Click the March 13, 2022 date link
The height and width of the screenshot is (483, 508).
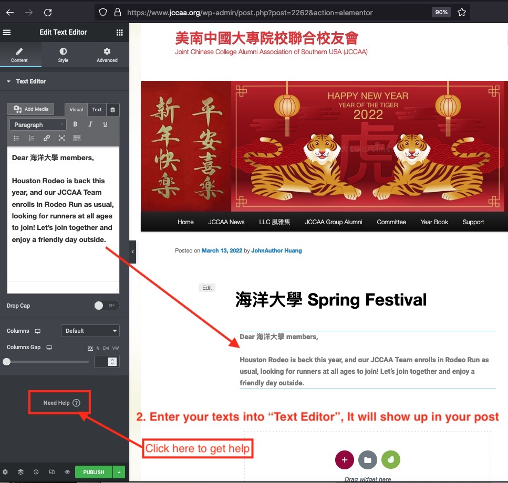coord(222,250)
